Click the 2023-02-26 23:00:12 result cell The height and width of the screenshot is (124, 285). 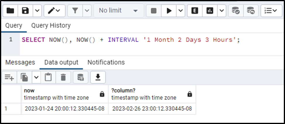click(x=152, y=109)
